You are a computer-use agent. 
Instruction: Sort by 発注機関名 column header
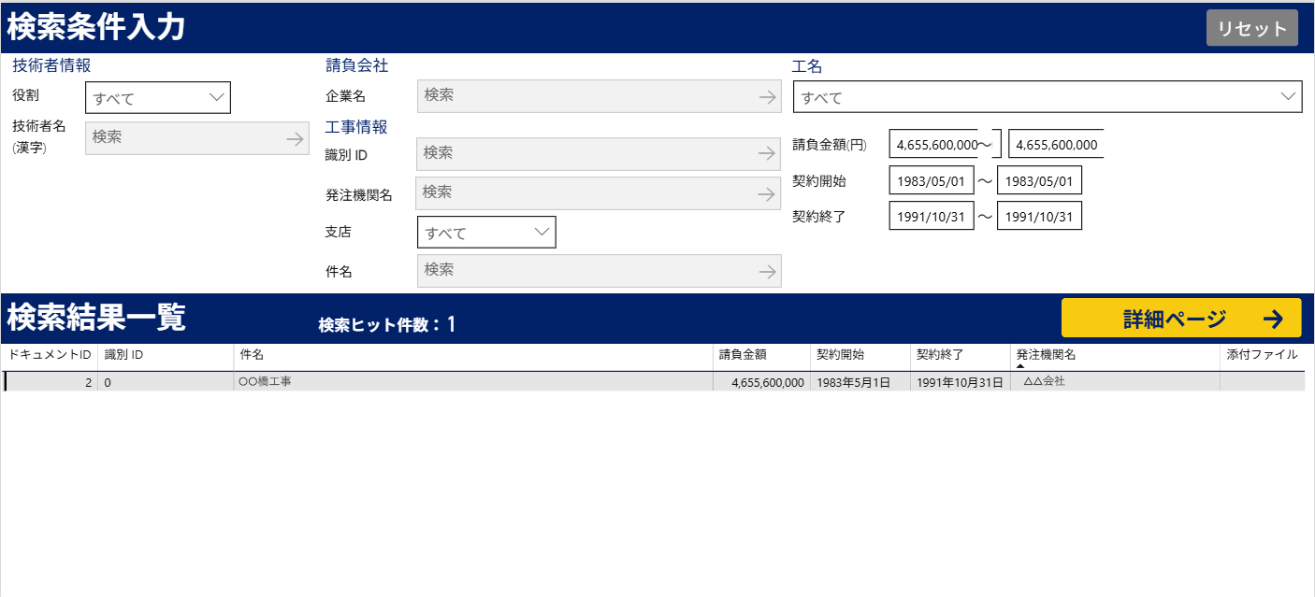click(x=1046, y=355)
